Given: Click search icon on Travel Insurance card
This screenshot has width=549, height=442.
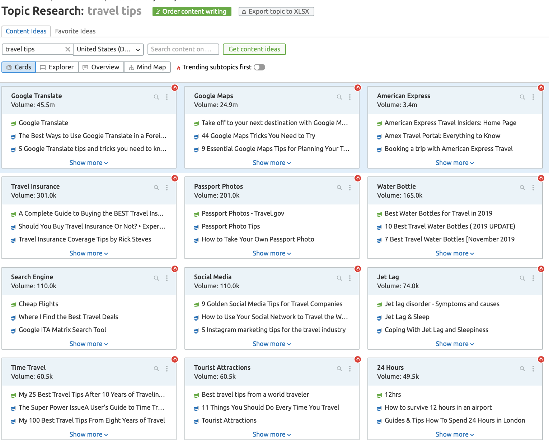Looking at the screenshot, I should [x=156, y=188].
